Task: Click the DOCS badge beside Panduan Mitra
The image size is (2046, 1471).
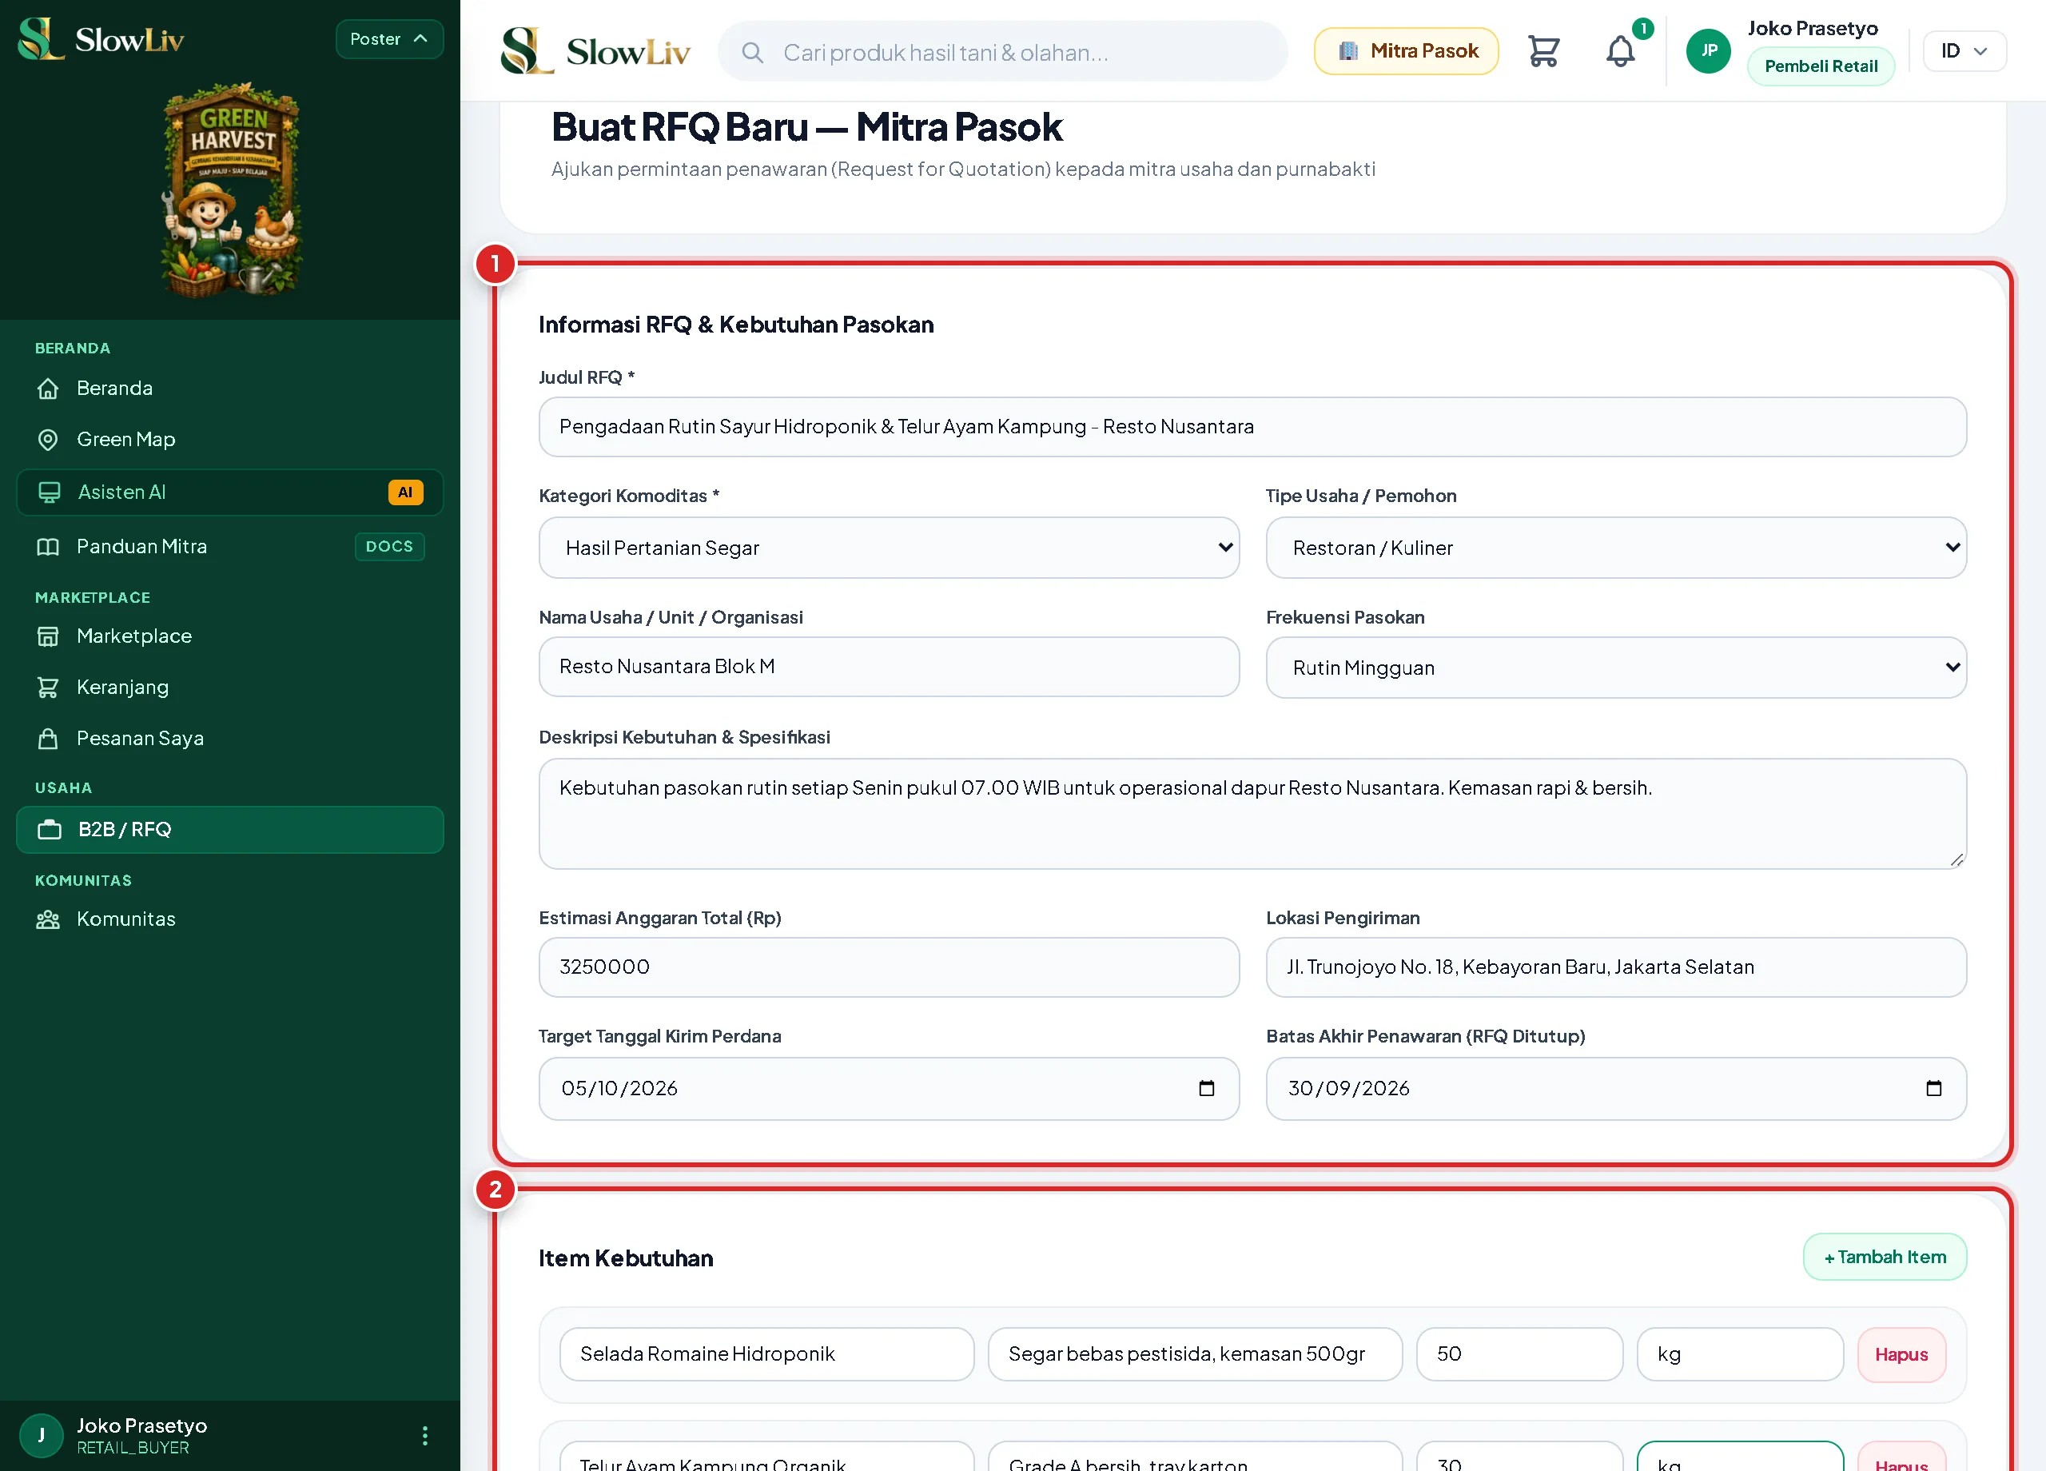Action: point(388,547)
